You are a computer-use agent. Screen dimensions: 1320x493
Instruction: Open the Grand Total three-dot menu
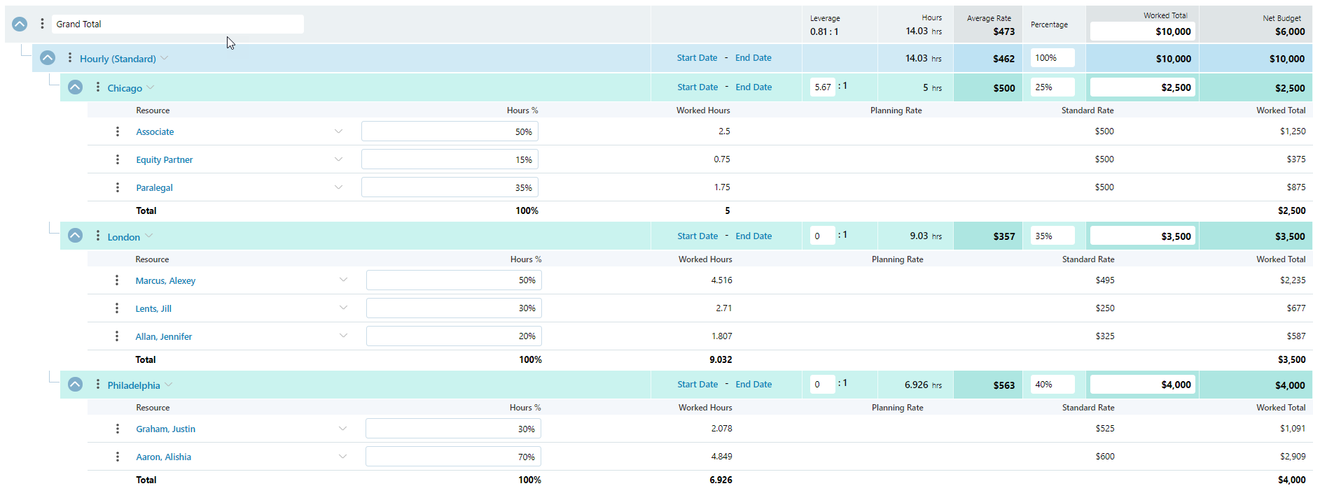coord(42,24)
